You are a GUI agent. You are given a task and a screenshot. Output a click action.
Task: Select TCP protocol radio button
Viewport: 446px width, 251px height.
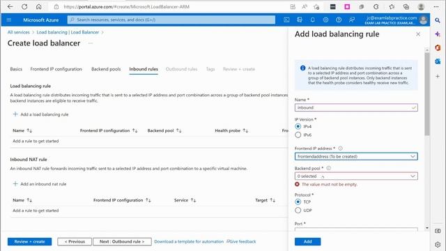coord(298,201)
